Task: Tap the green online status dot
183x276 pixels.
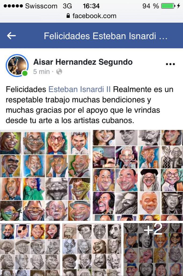Action: (25, 73)
